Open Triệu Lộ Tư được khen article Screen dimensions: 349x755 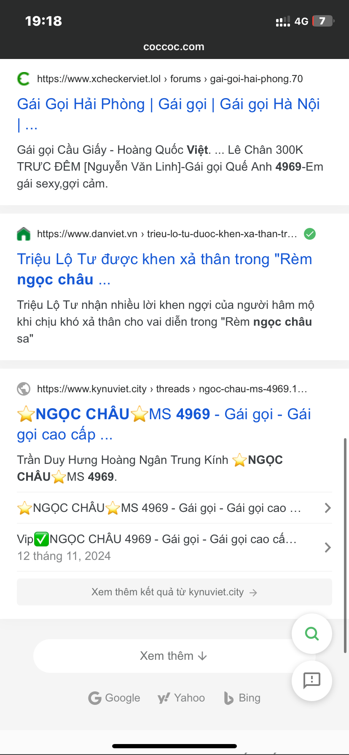164,269
